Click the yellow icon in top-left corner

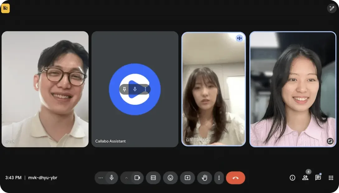point(5,8)
